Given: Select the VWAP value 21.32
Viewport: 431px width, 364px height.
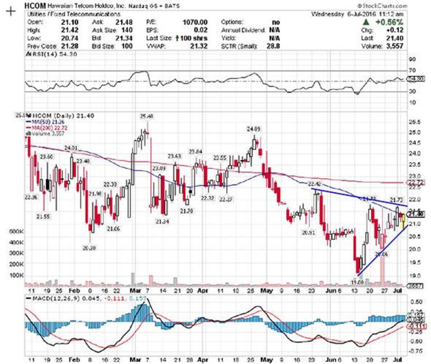Looking at the screenshot, I should (199, 46).
